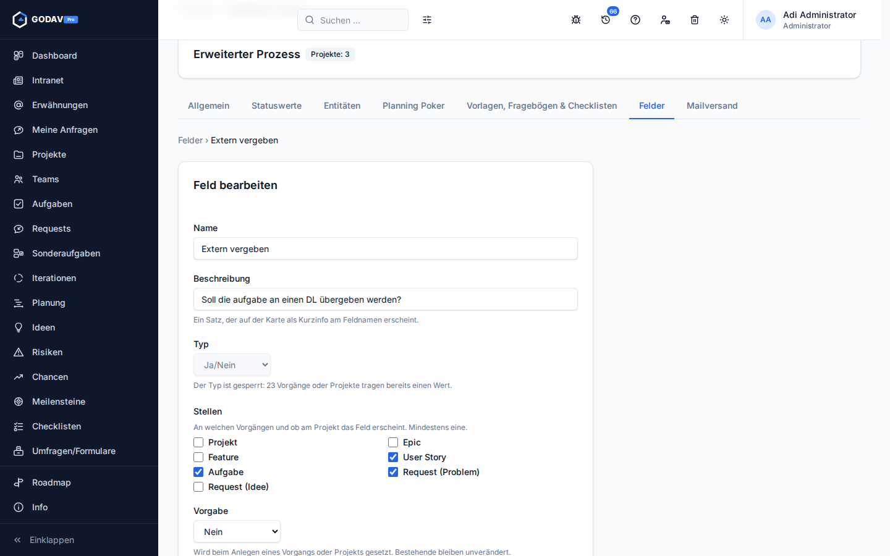Uncheck the User Story checkbox
Screen dimensions: 890x556
(393, 457)
